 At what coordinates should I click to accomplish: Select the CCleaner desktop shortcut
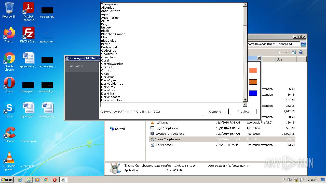(9, 135)
